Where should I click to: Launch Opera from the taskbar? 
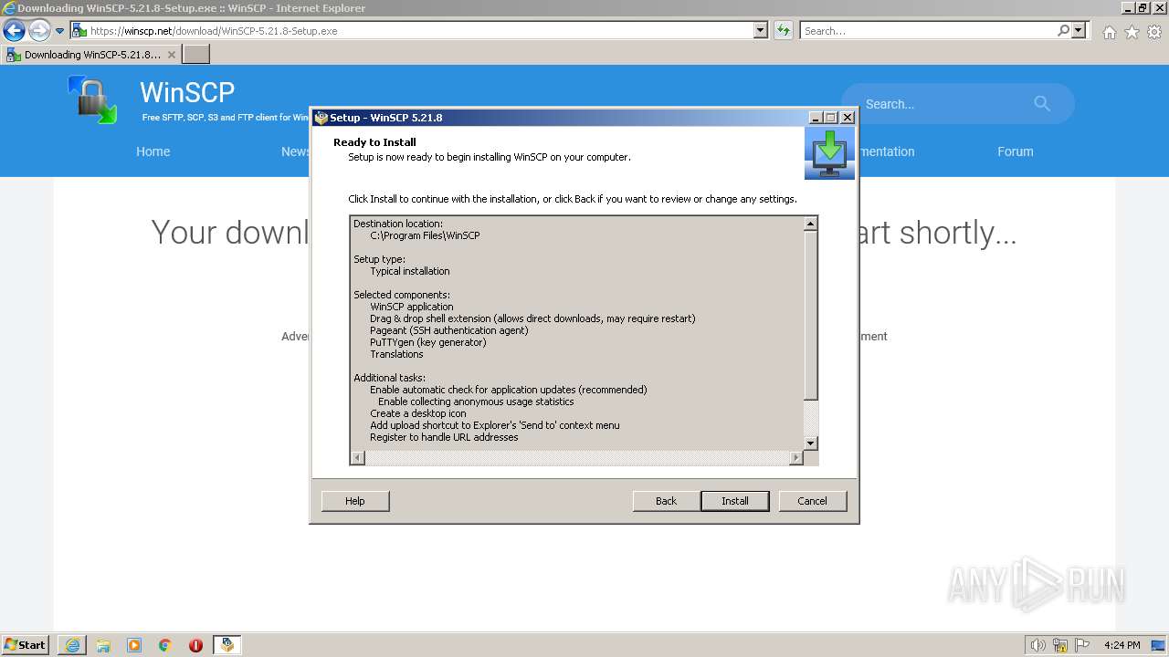pyautogui.click(x=195, y=645)
